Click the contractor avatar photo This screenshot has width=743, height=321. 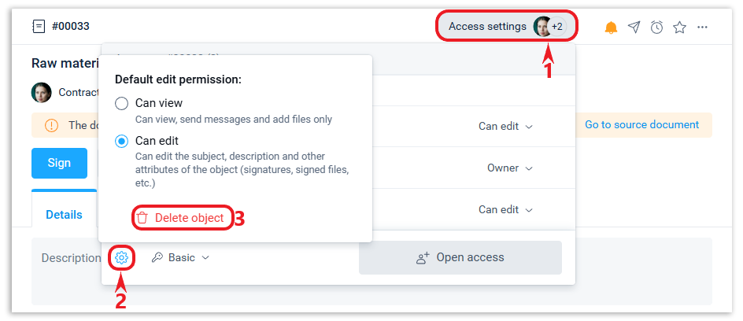tap(42, 92)
